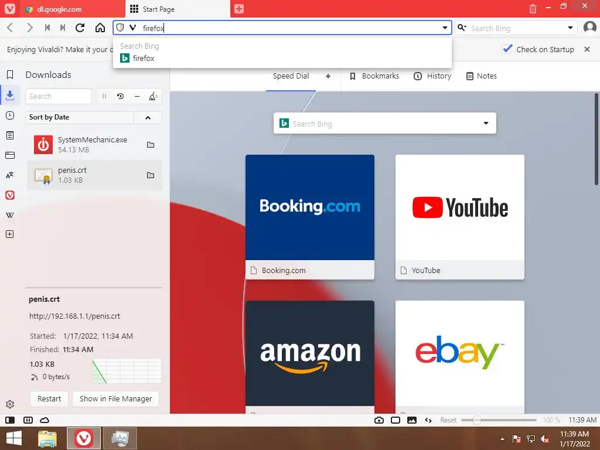Screen dimensions: 600x450
Task: Go forward with the Forward arrow
Action: [29, 28]
